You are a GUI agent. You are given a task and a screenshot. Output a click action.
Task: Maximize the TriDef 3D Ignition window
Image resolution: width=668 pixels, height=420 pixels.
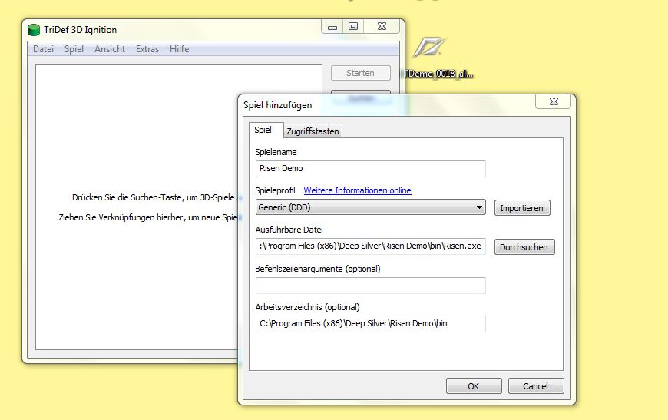click(x=353, y=26)
